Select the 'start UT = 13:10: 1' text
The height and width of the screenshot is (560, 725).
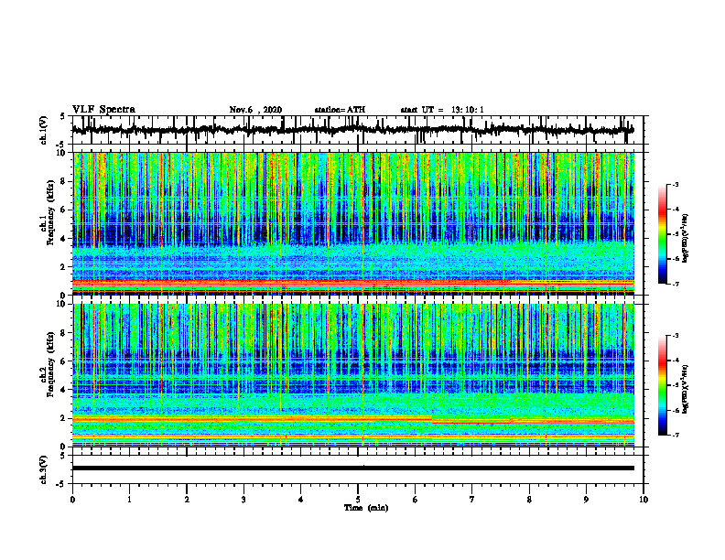coord(442,110)
